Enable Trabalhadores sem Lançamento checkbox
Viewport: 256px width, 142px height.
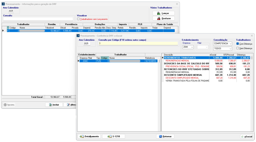78,19
